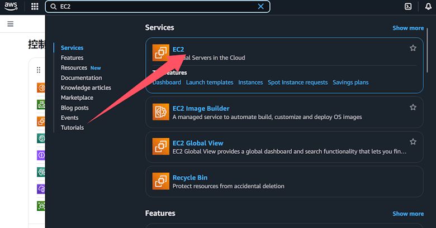Click the EC2 Image Builder icon
436x228 pixels.
pos(161,112)
